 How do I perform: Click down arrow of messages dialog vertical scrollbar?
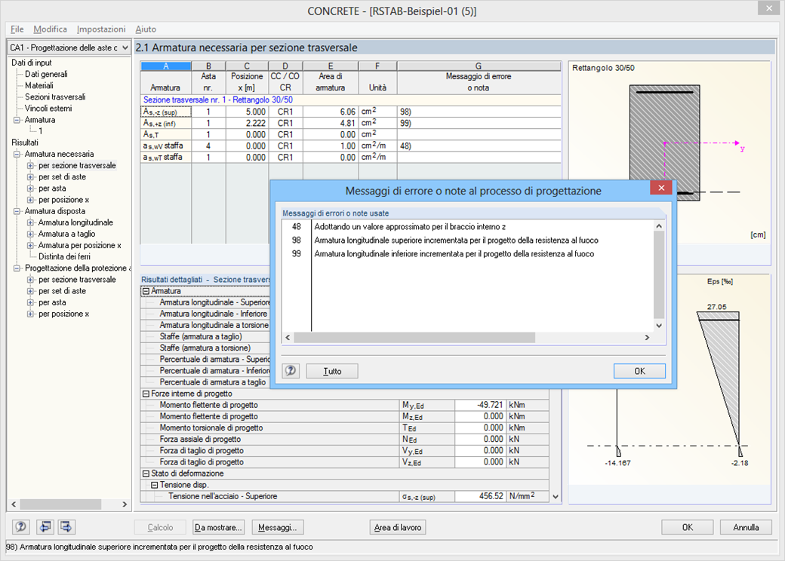tap(660, 326)
